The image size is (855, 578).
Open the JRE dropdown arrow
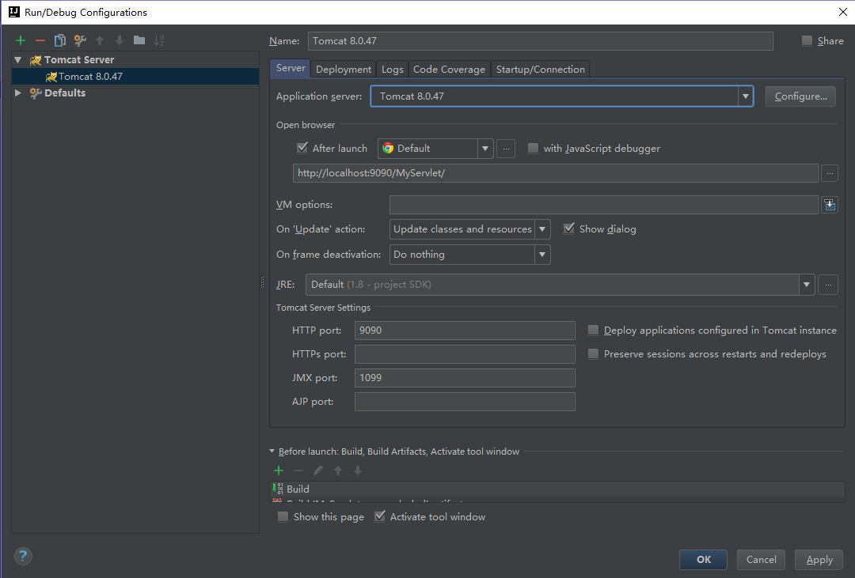click(807, 285)
